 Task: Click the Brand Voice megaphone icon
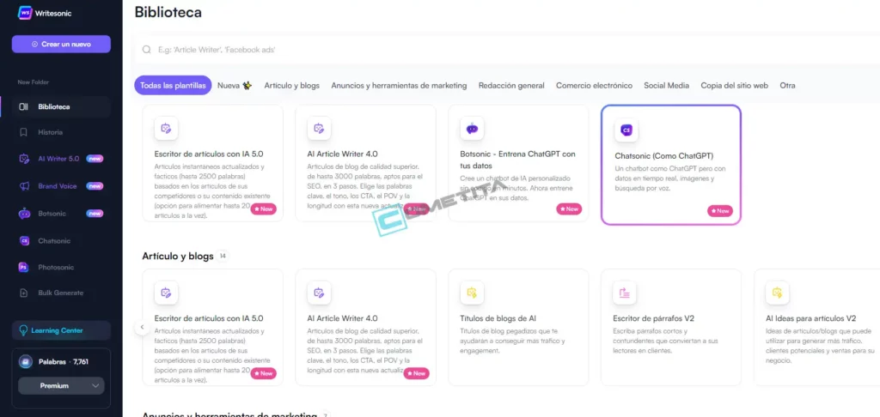[23, 186]
